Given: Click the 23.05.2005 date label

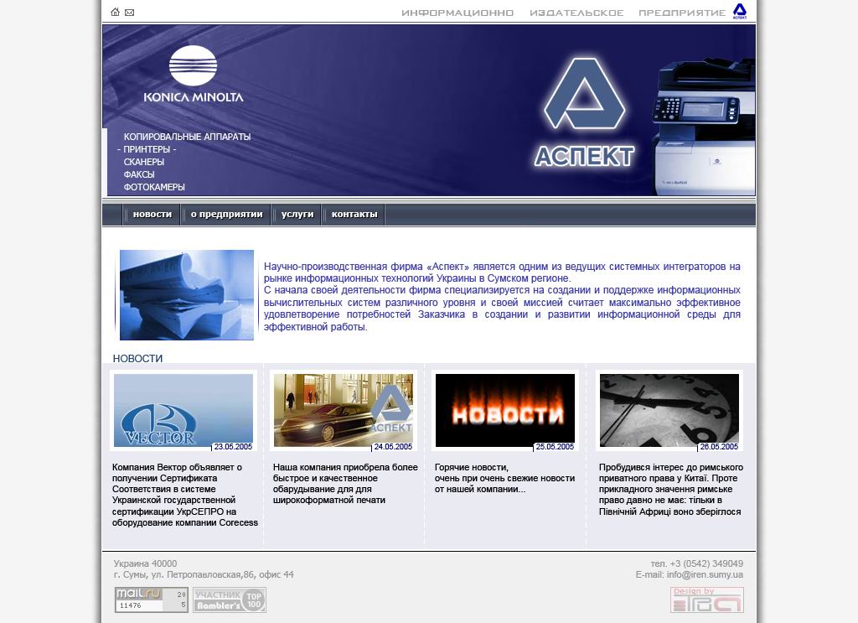Looking at the screenshot, I should (233, 447).
